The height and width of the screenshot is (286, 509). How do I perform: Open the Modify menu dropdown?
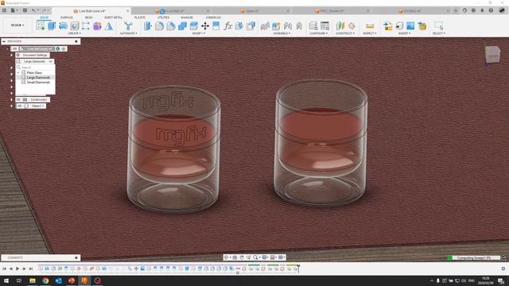click(198, 33)
